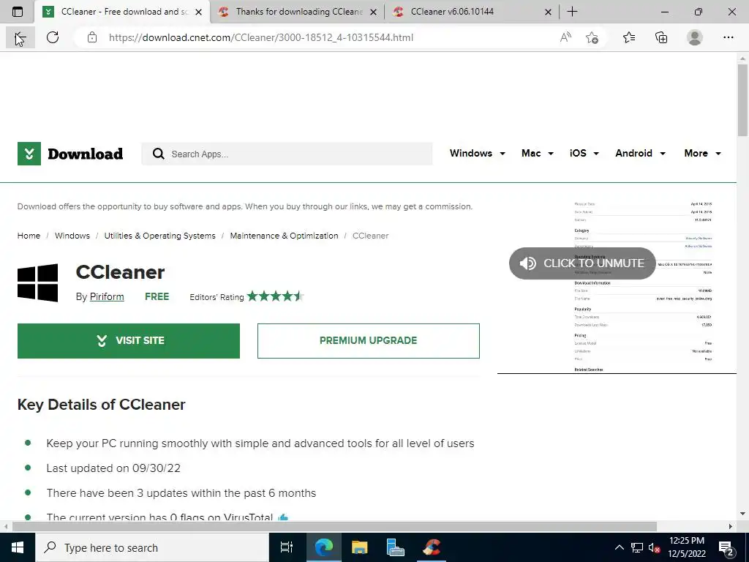Image resolution: width=749 pixels, height=562 pixels.
Task: Click the network taskbar app icon
Action: [x=396, y=547]
